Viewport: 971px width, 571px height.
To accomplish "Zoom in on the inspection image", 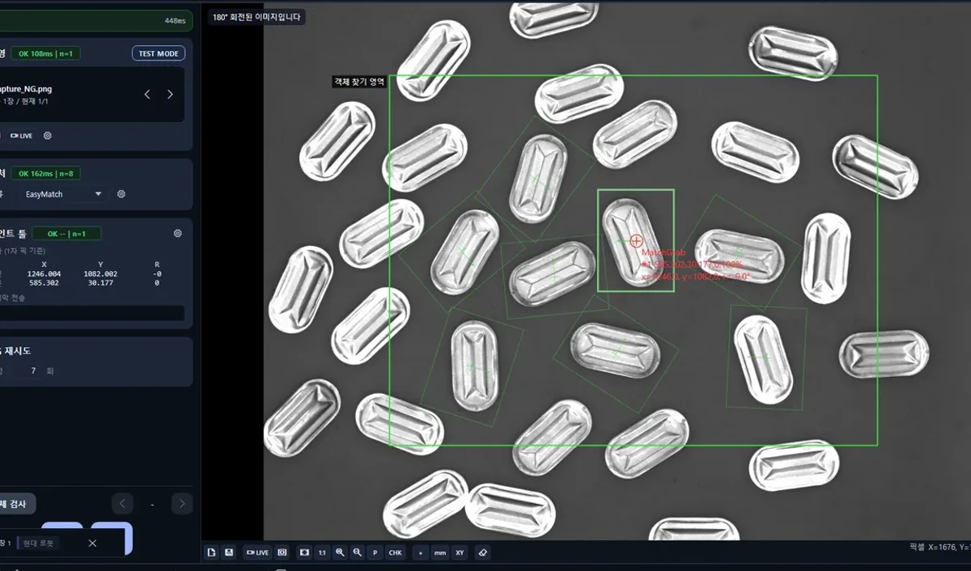I will pos(340,552).
